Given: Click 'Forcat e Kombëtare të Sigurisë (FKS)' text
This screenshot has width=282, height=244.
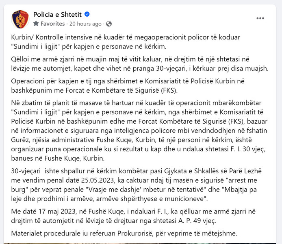Looking at the screenshot, I should pyautogui.click(x=121, y=90).
